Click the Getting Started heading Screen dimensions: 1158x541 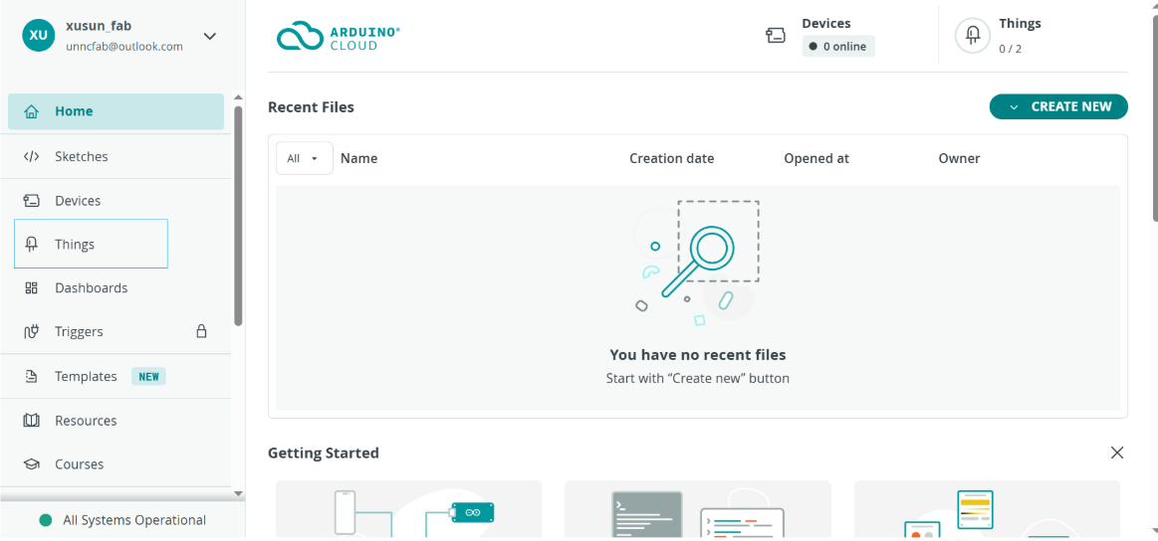(x=324, y=452)
